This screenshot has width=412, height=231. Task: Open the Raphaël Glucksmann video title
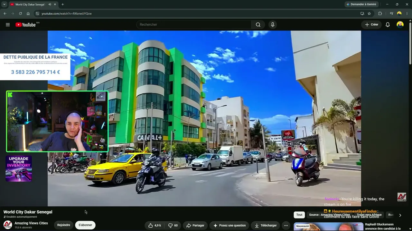[x=383, y=227]
